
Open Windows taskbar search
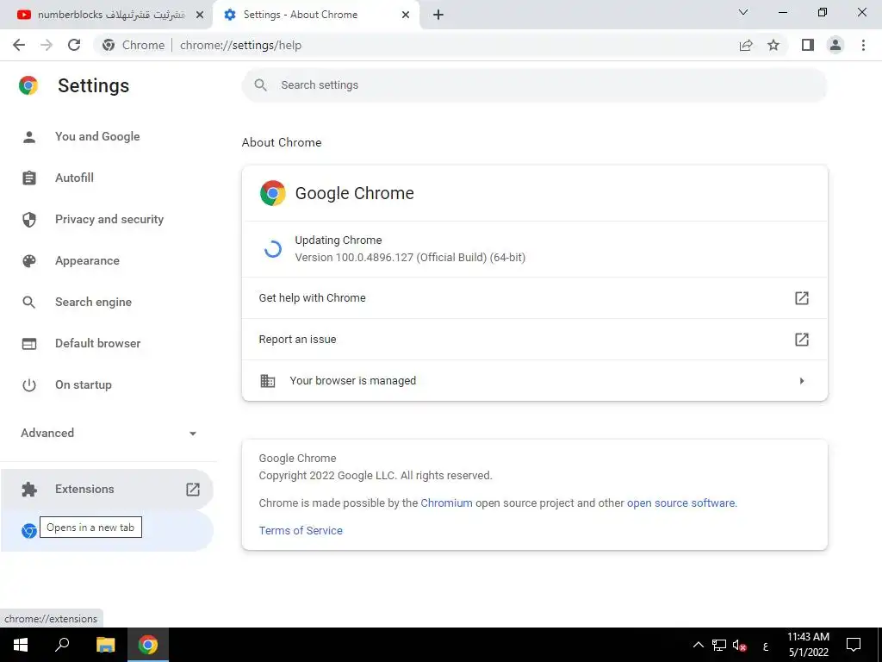coord(62,645)
